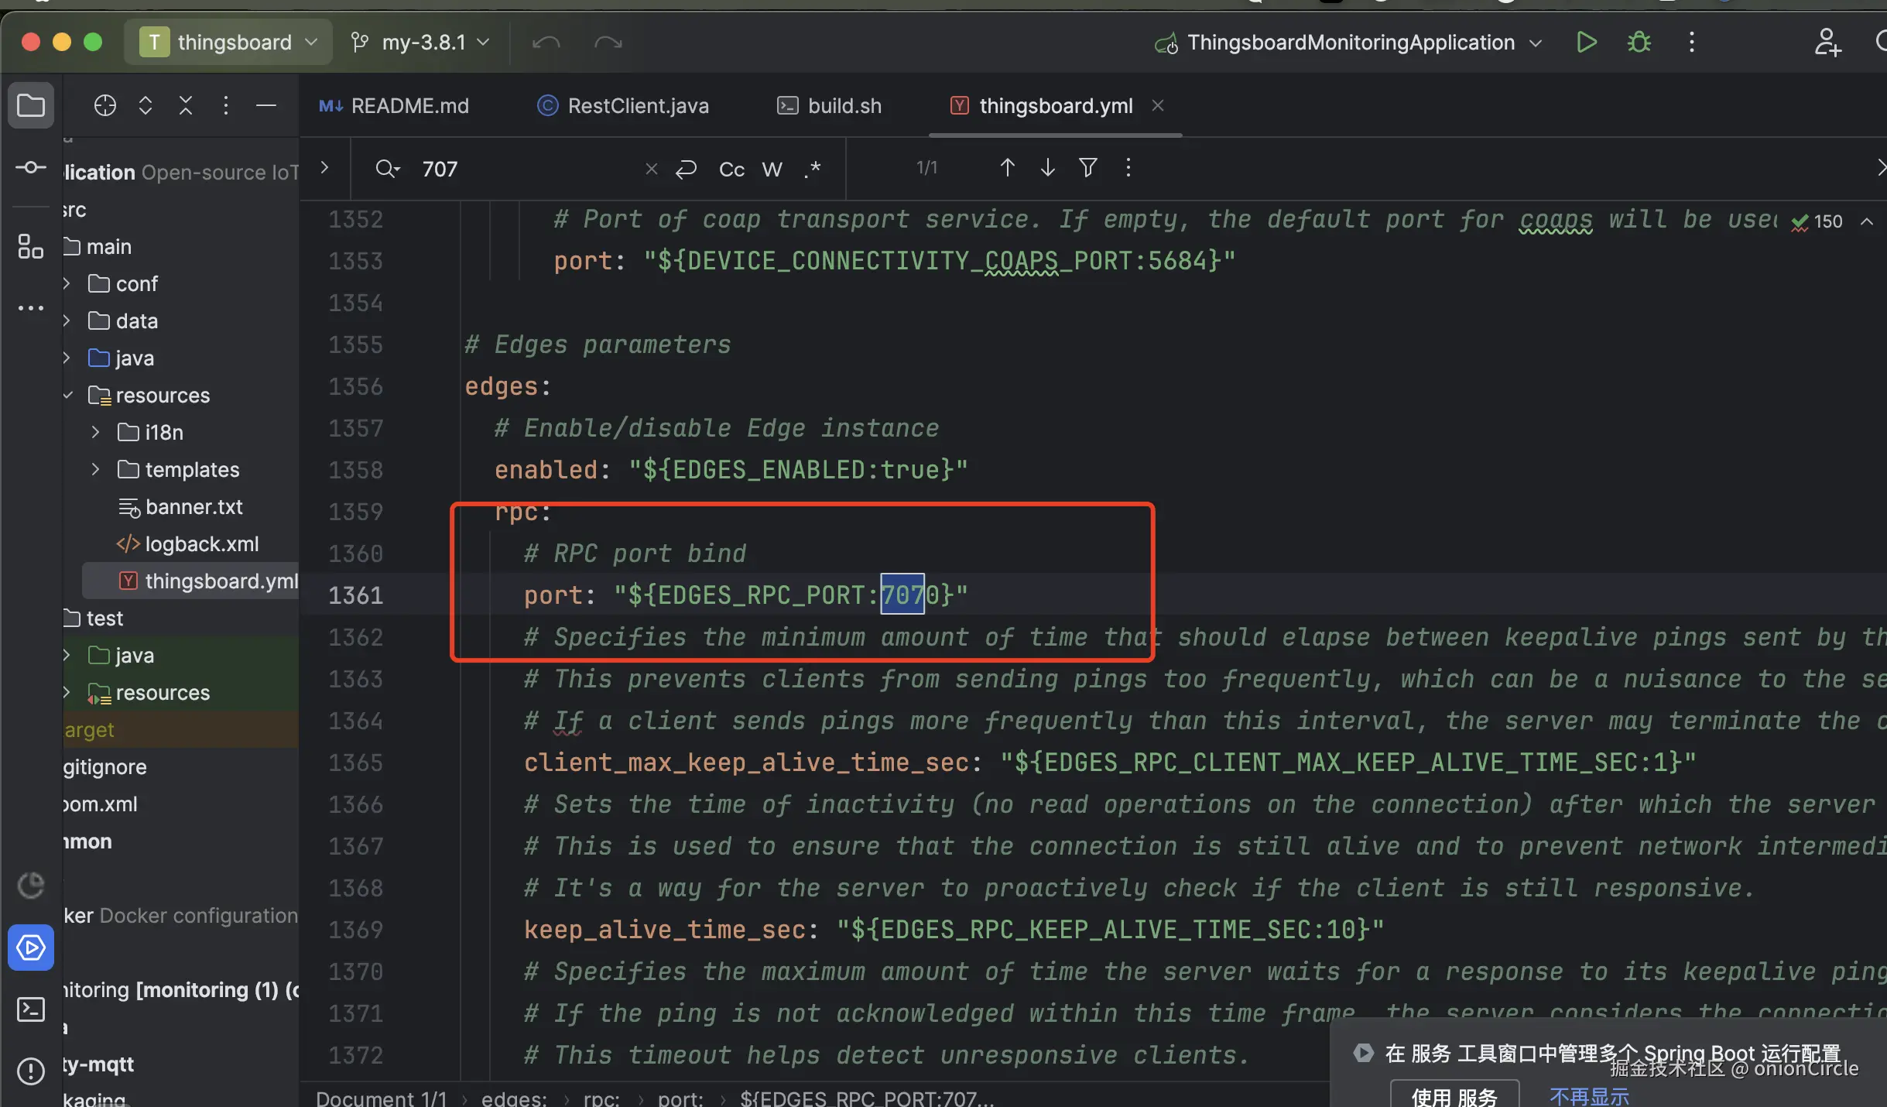Expand the conf folder in tree
The image size is (1887, 1107).
point(67,284)
